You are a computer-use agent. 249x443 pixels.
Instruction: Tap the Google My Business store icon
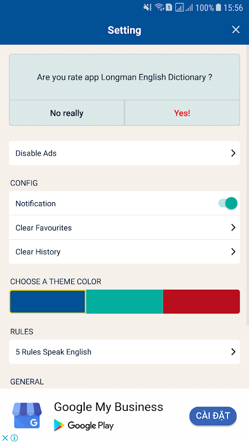27,415
